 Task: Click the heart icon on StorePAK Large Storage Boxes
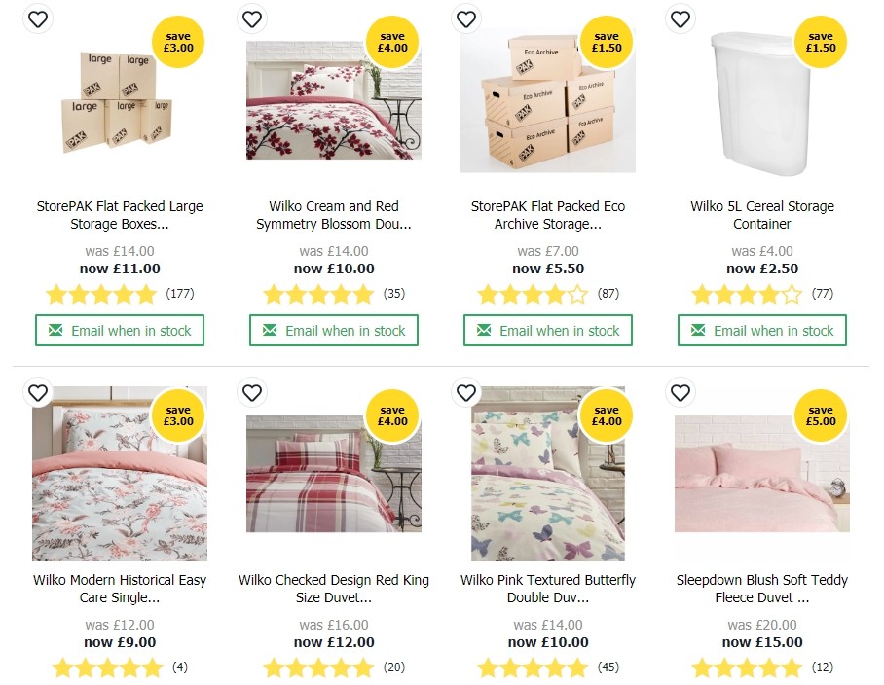(x=38, y=18)
